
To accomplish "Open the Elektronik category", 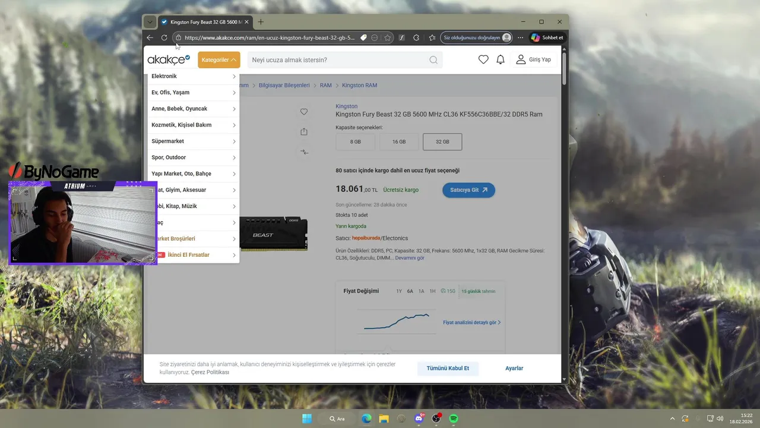I will tap(194, 76).
